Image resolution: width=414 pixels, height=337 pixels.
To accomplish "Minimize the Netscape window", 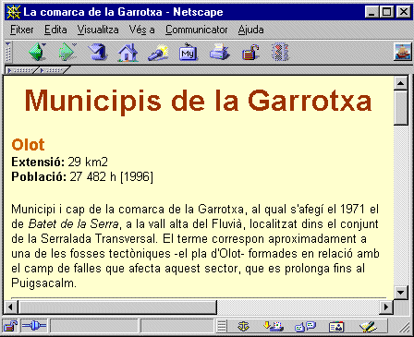I will point(371,12).
